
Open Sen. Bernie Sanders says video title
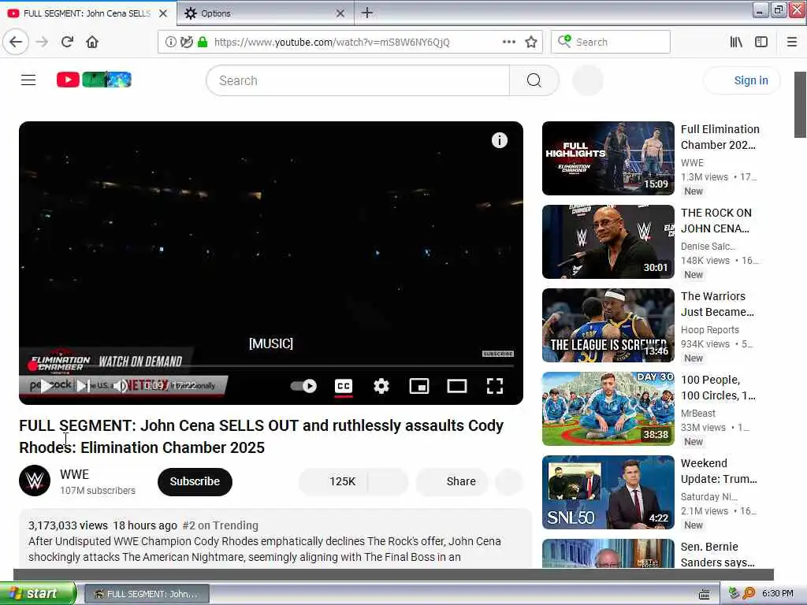[x=717, y=555]
